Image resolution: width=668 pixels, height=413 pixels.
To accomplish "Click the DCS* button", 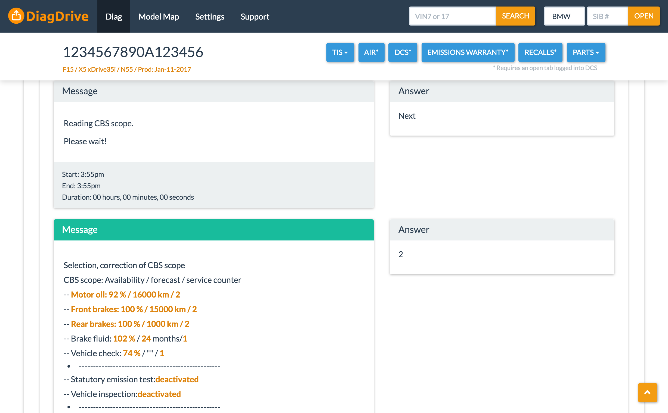I will [x=403, y=52].
